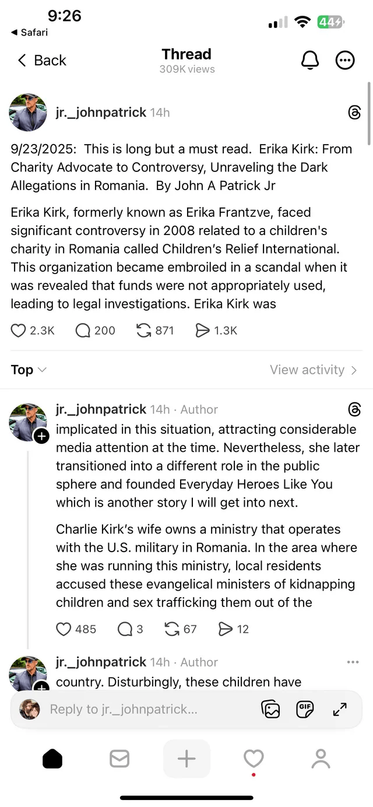Viewport: 373px width, 807px height.
Task: Share the main post with 1.3K shares
Action: coord(202,331)
